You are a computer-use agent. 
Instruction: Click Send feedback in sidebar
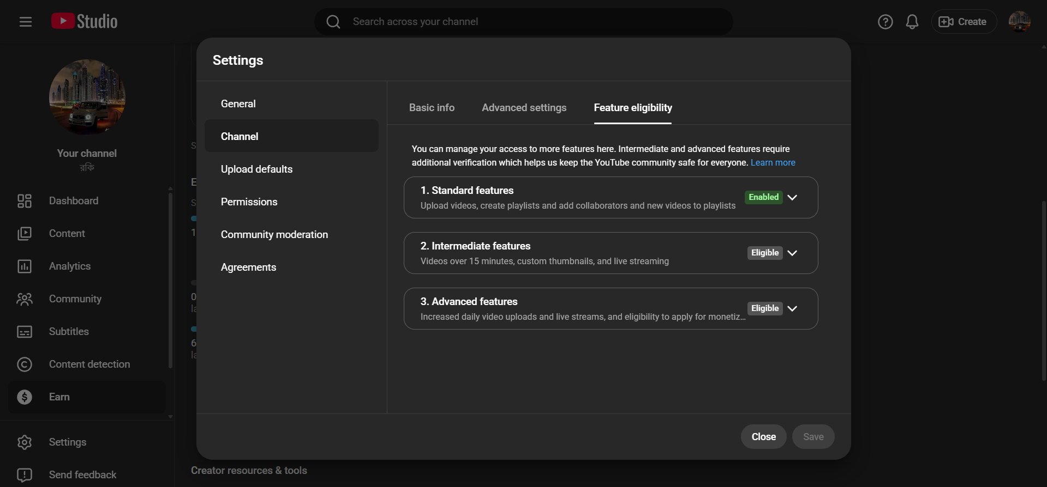[82, 475]
